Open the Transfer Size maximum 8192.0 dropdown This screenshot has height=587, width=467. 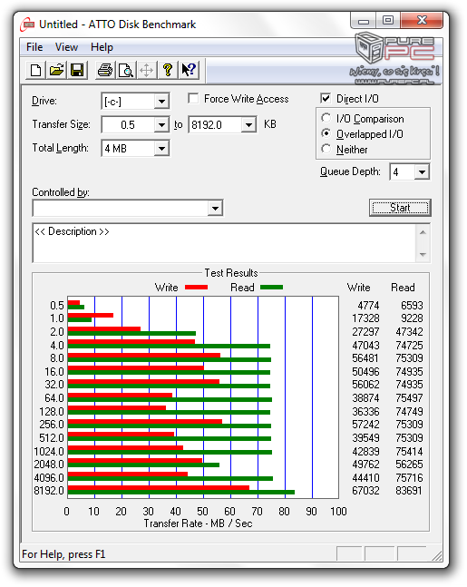click(248, 124)
